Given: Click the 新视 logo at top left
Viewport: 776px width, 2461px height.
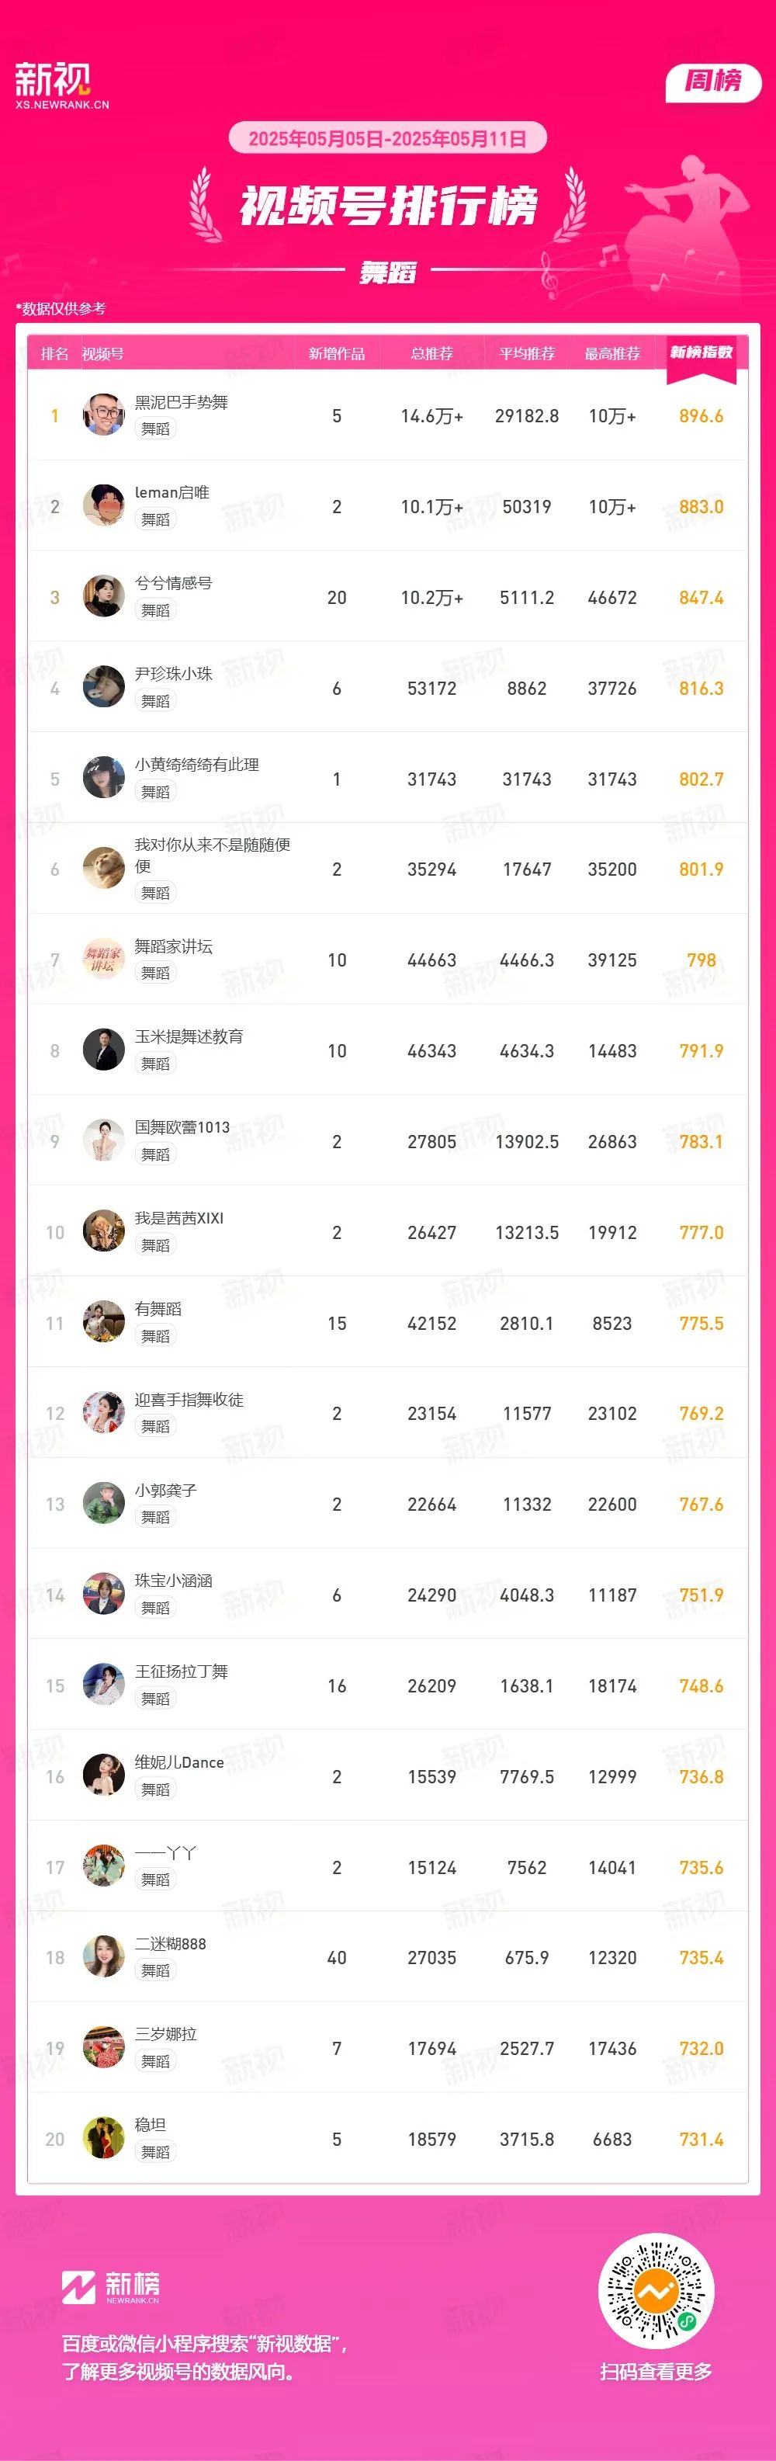Looking at the screenshot, I should pyautogui.click(x=61, y=85).
